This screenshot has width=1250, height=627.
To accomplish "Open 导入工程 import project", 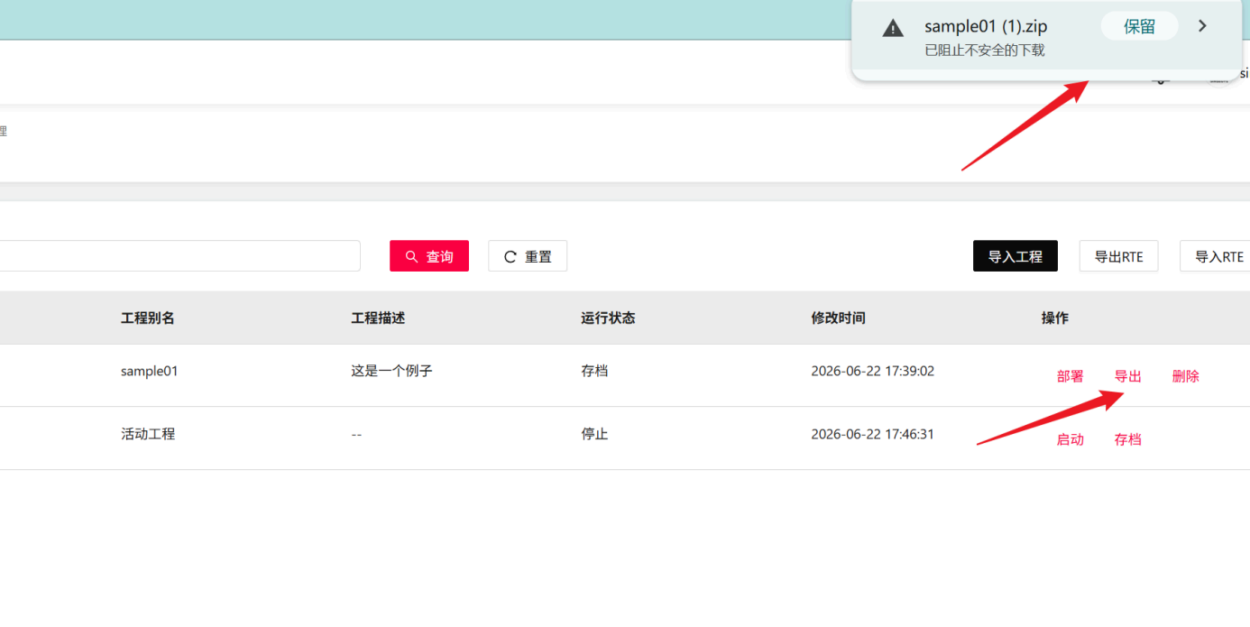I will (x=1016, y=256).
